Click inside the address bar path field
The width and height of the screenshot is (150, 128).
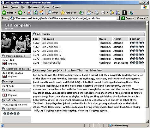[x=65, y=18]
